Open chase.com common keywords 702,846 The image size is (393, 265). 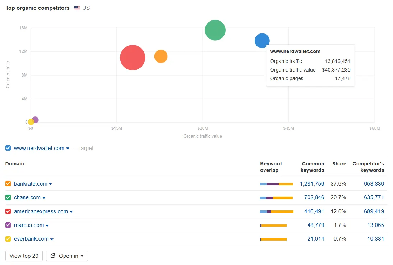tap(314, 197)
